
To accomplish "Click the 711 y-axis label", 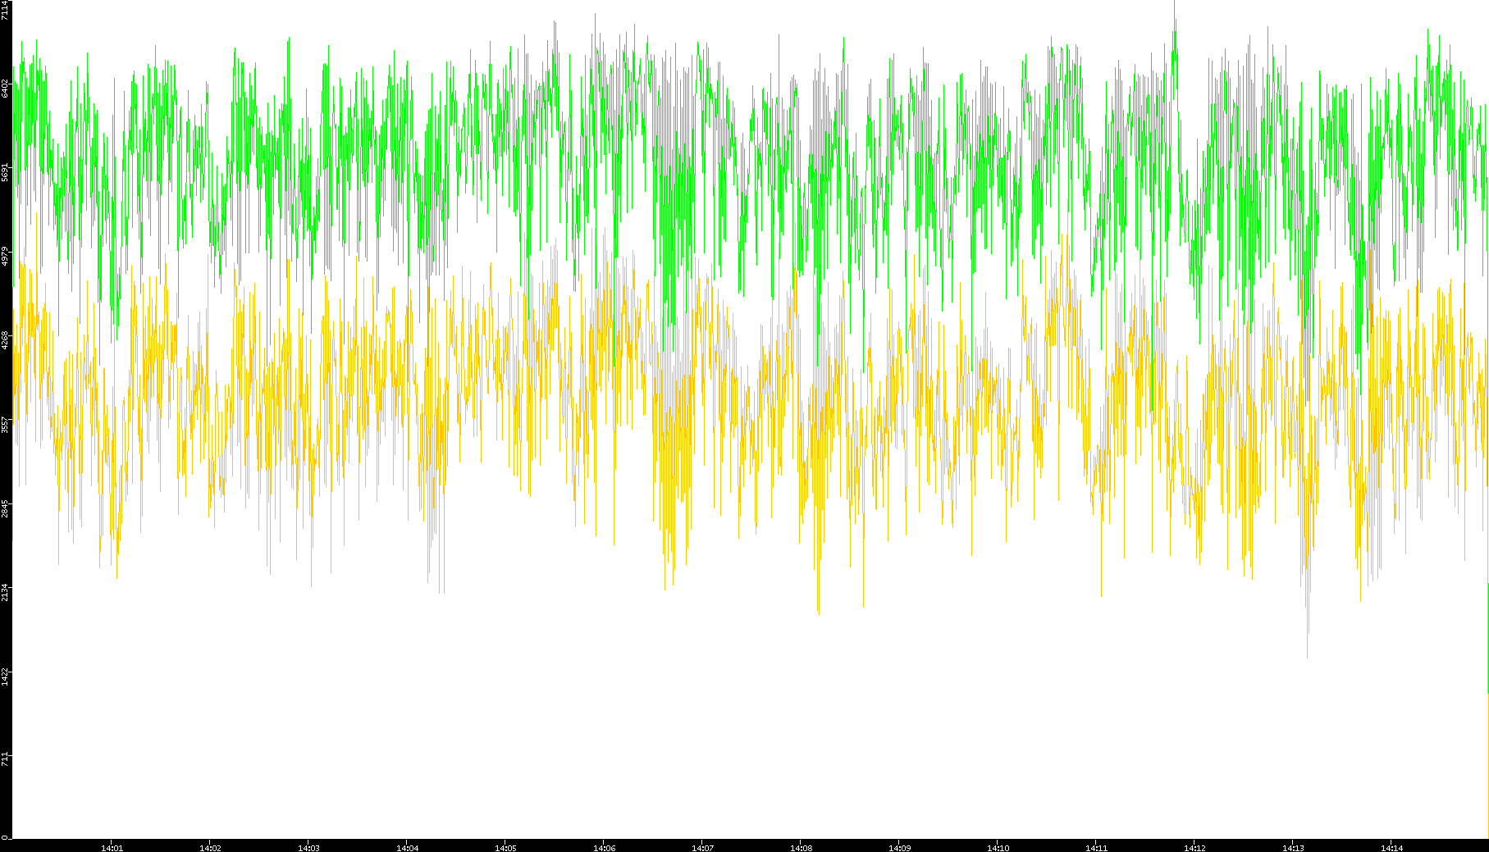I will 6,759.
